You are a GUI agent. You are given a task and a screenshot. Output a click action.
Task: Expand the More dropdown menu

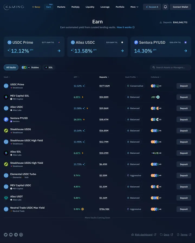pyautogui.click(x=134, y=7)
